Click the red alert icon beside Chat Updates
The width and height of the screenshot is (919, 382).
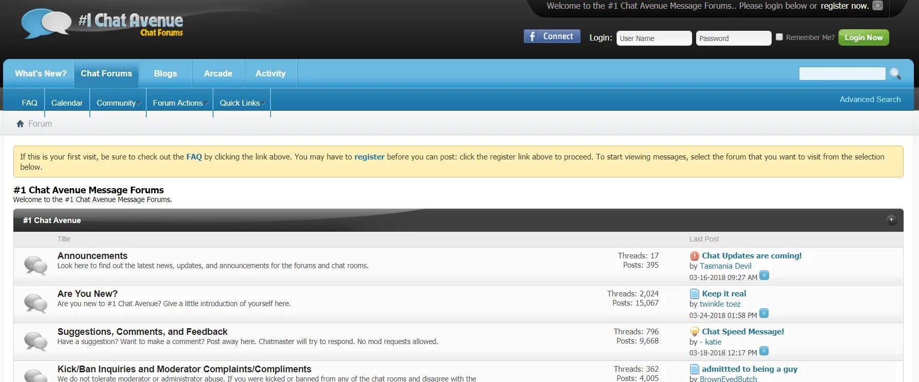[x=695, y=256]
